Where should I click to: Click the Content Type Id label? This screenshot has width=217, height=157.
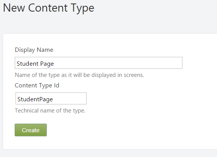point(37,85)
